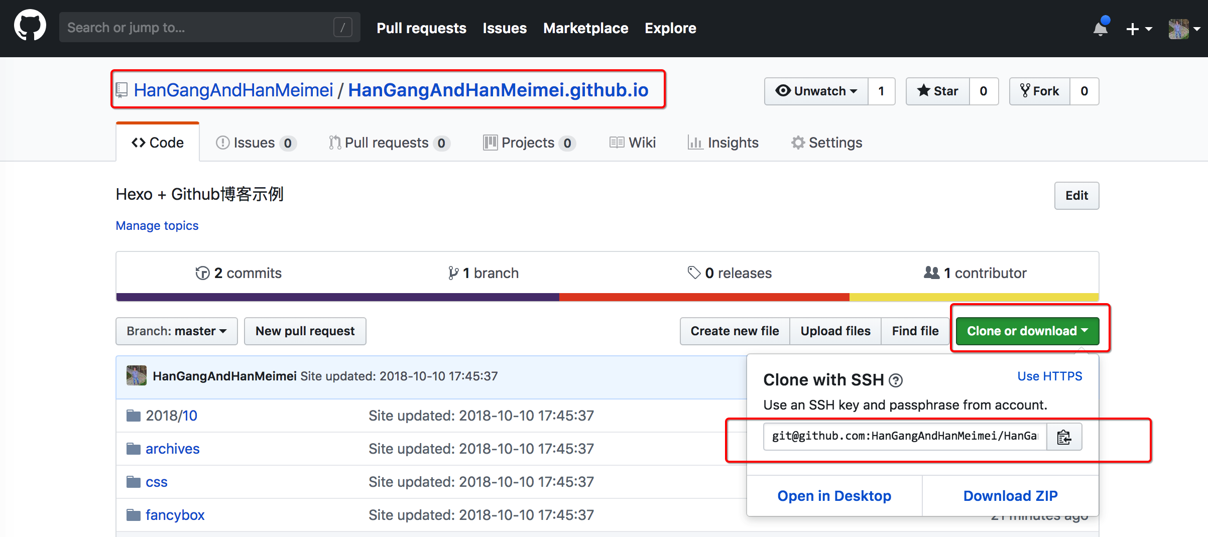Screen dimensions: 1208x537
Task: Open the Pull requests repository tab
Action: [390, 143]
